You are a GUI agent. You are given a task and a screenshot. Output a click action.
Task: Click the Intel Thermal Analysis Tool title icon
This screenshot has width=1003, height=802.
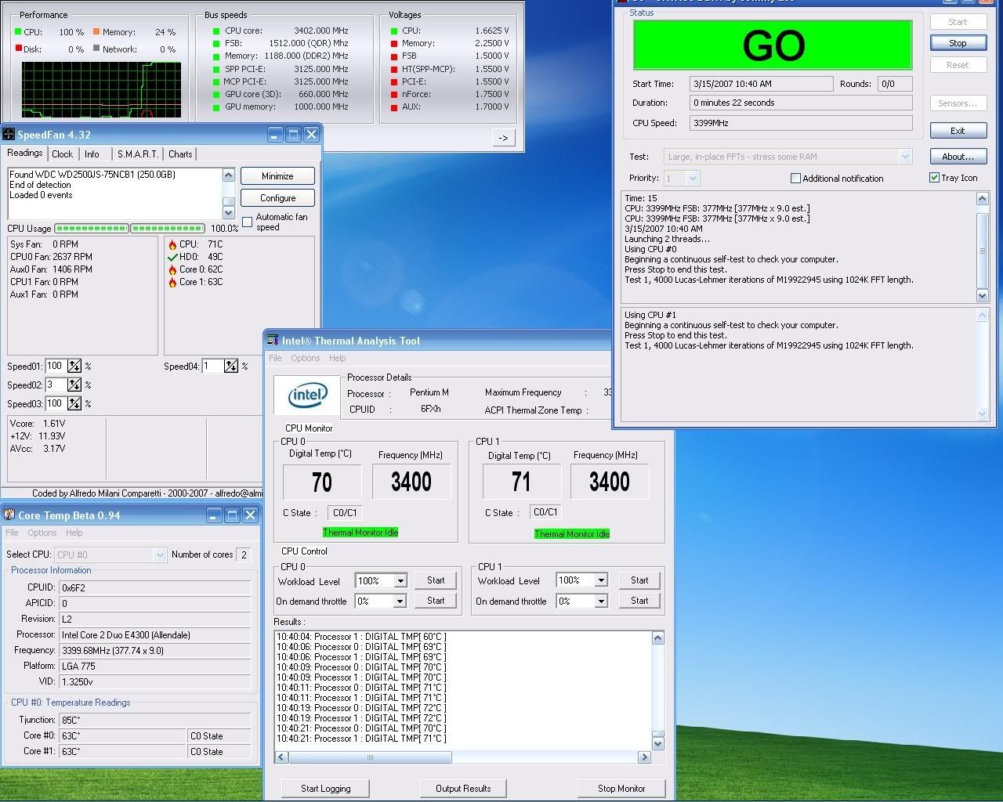click(273, 340)
